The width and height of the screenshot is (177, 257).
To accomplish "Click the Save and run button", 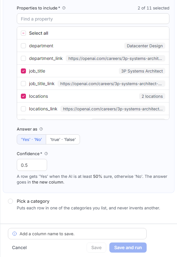I will [128, 248].
